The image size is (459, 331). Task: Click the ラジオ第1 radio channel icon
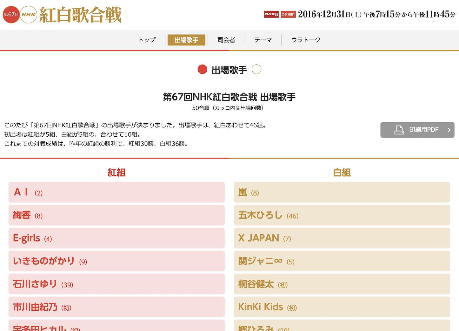click(x=288, y=14)
